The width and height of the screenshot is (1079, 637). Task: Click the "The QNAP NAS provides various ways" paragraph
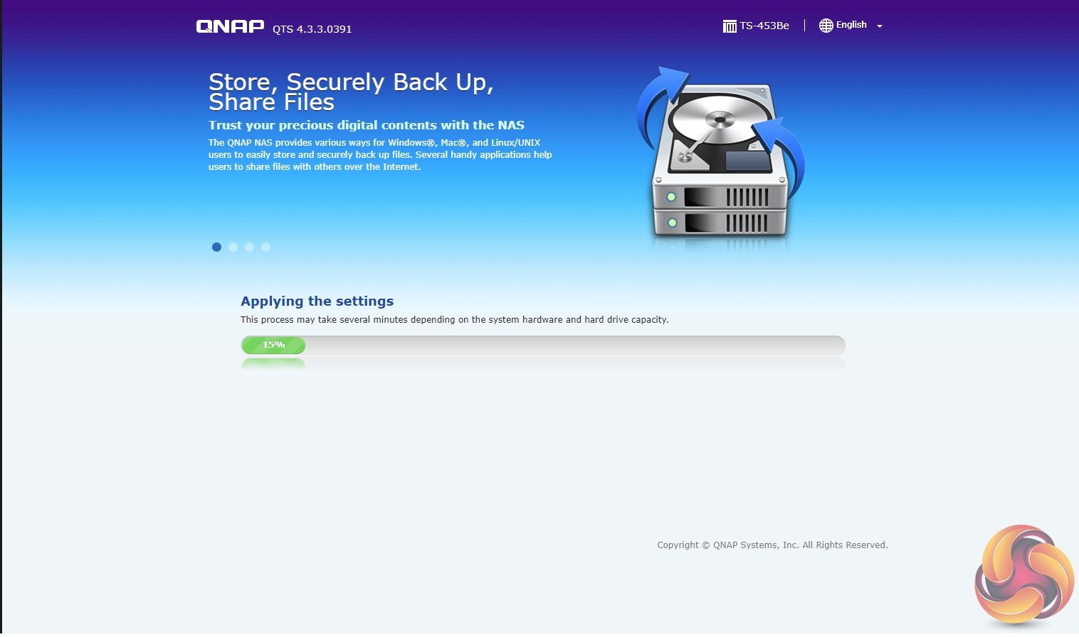(380, 154)
